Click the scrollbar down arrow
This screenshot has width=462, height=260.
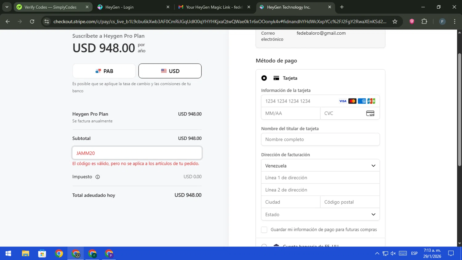pos(460,243)
